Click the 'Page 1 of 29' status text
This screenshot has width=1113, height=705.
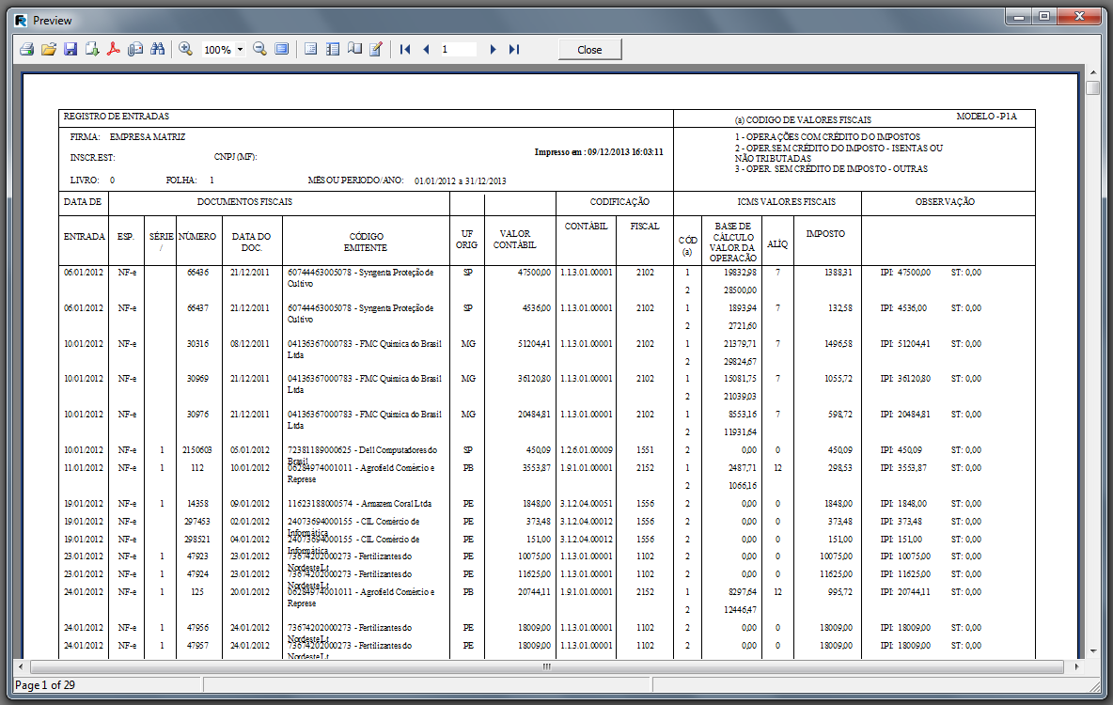click(45, 685)
